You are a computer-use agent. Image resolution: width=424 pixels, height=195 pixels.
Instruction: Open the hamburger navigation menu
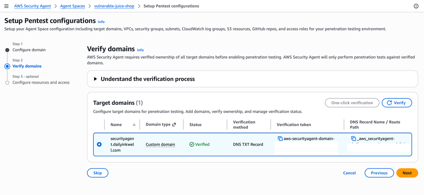[6, 6]
